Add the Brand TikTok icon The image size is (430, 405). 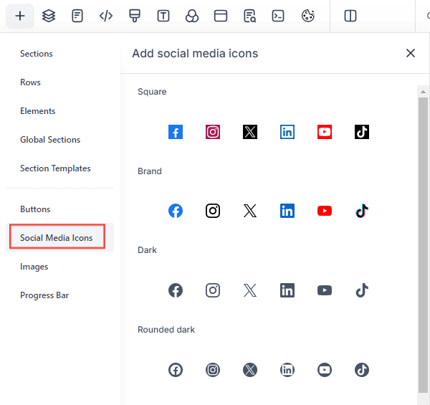pos(362,211)
